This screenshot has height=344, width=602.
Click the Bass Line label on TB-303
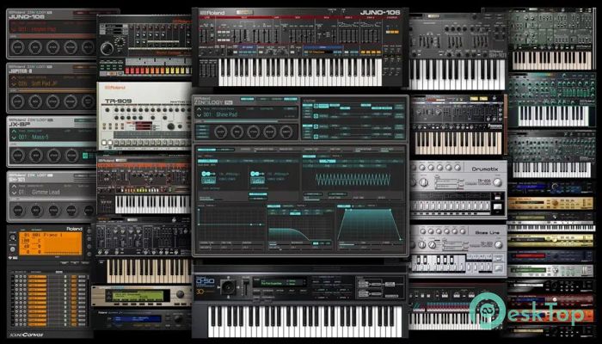487,232
